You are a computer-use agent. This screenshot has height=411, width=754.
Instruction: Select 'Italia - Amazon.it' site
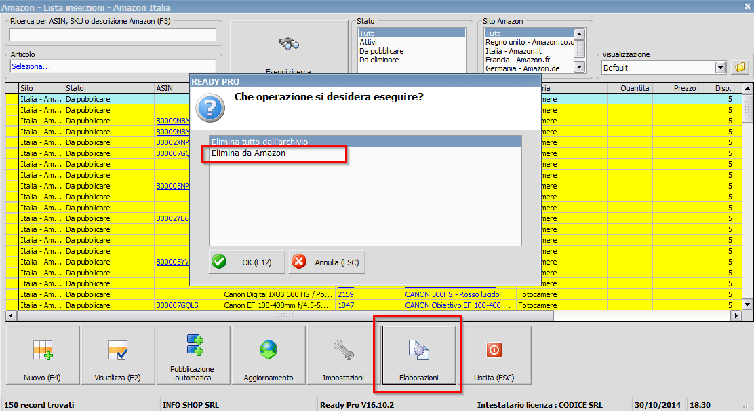point(529,51)
